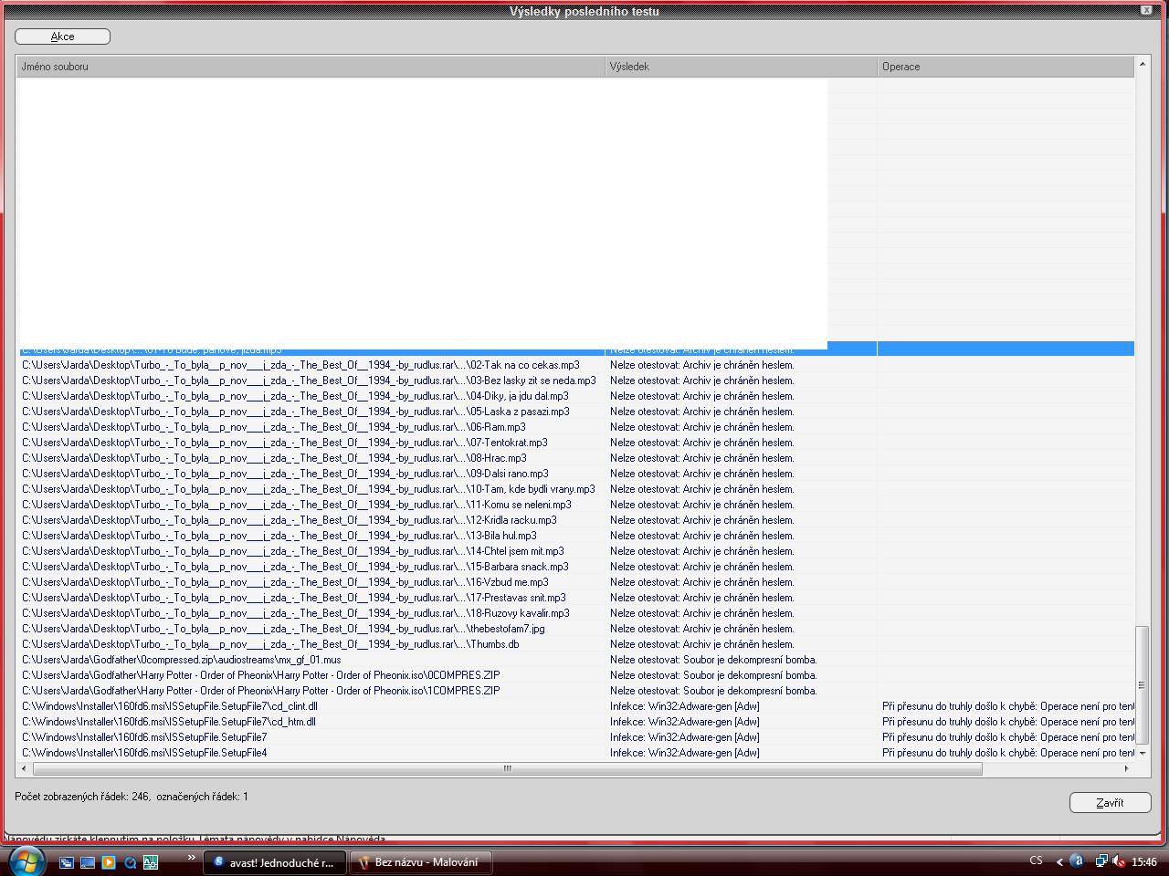The image size is (1169, 876).
Task: Switch to Bez názvu - Malování taskbar window
Action: (x=420, y=862)
